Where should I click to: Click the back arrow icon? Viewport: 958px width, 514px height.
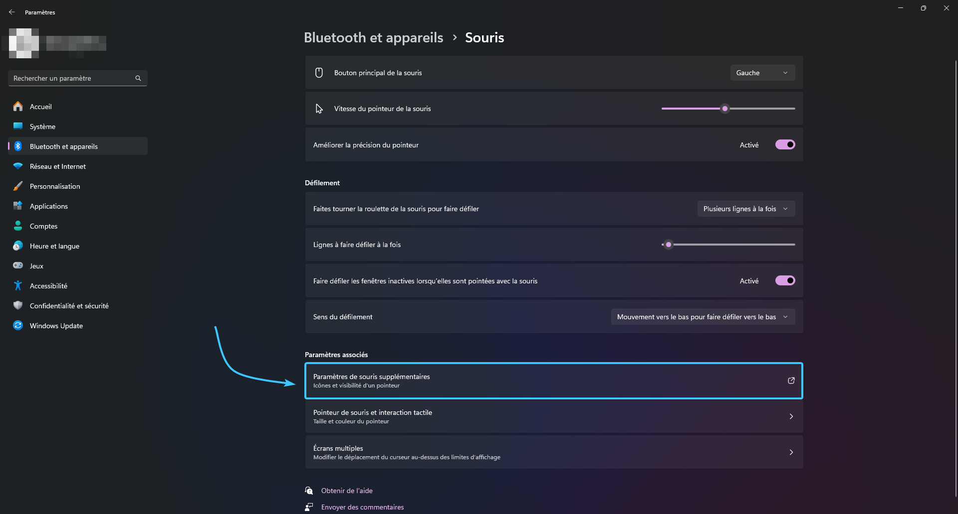point(12,12)
